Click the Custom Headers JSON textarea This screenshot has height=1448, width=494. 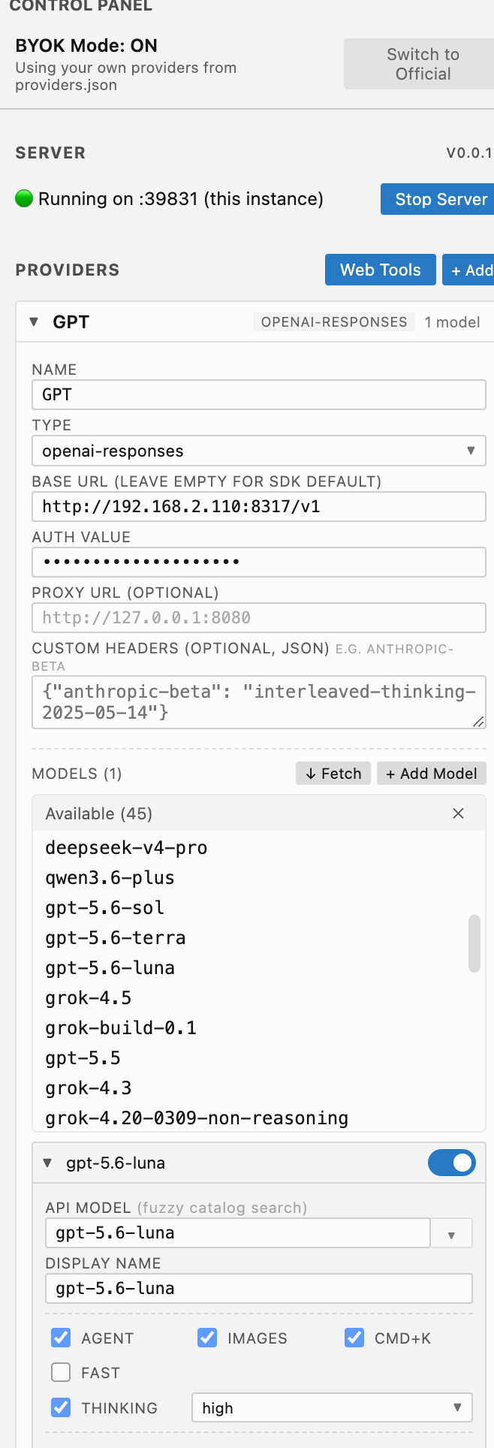[259, 702]
